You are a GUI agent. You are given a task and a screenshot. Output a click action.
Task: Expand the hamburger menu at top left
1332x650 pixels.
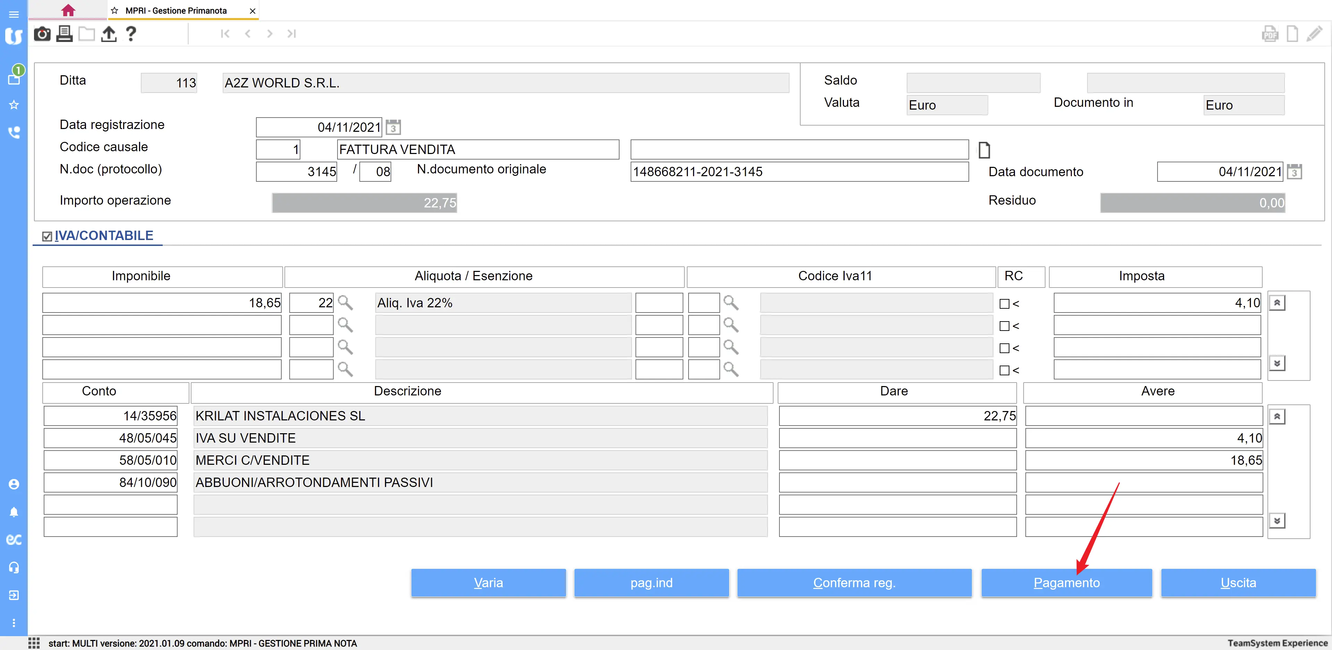tap(14, 15)
